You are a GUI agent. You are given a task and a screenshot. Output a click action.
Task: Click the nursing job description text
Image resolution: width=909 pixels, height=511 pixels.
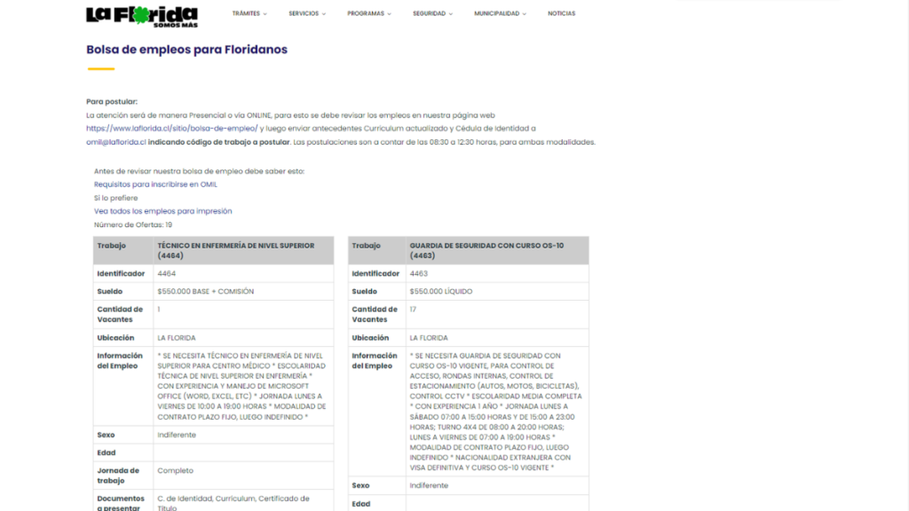tap(241, 387)
